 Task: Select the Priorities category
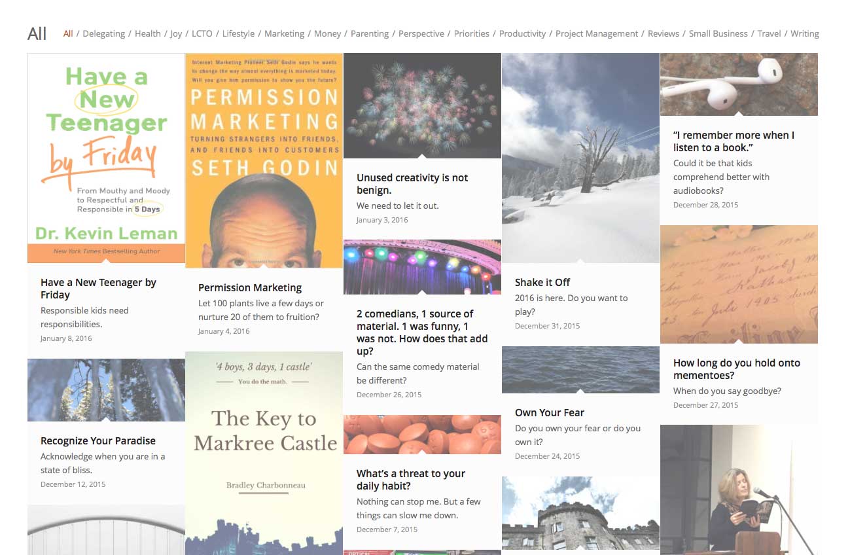point(472,33)
